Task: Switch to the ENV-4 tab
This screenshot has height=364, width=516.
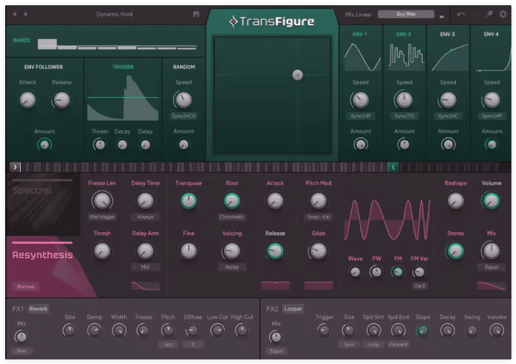Action: pyautogui.click(x=491, y=34)
